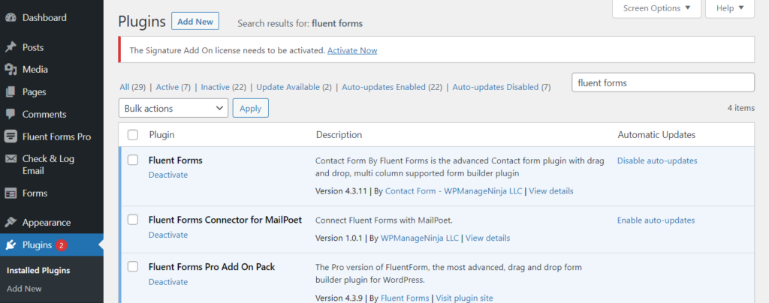Click the Forms sidebar icon

coord(11,193)
